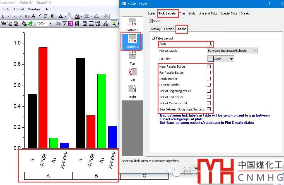Collapse the Table Layout section
The height and width of the screenshot is (185, 284).
pos(153,38)
